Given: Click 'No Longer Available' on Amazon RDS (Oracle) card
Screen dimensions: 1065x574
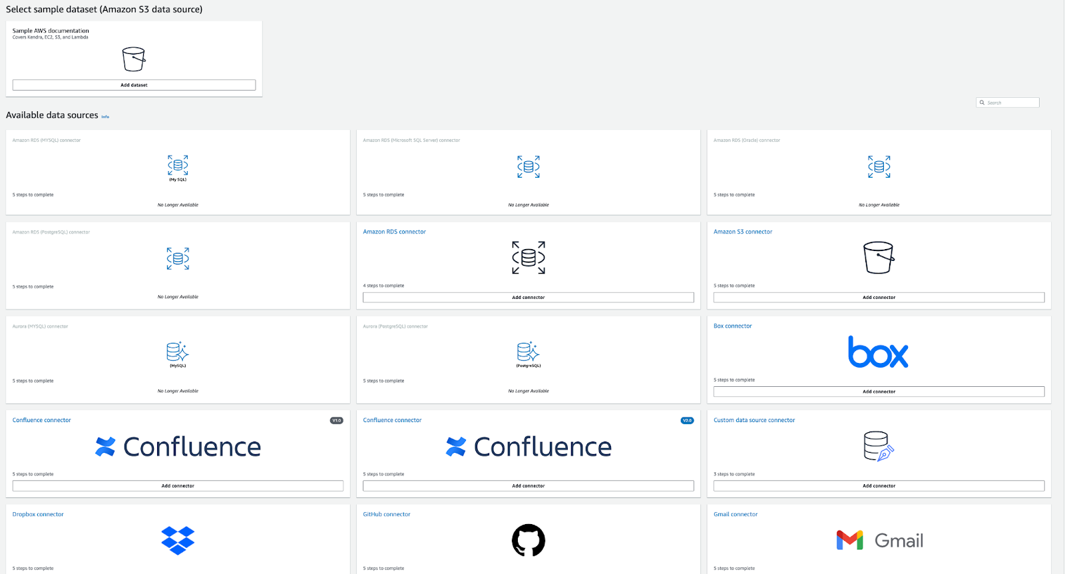Looking at the screenshot, I should (x=879, y=205).
